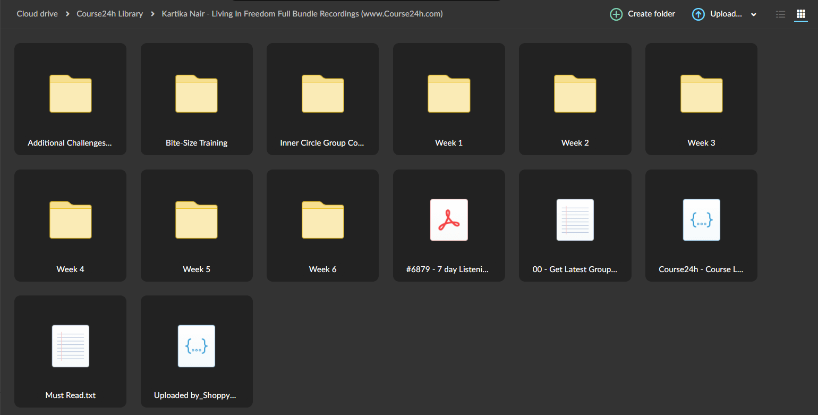The width and height of the screenshot is (818, 415).
Task: Open the Bite-Size Training folder
Action: [x=197, y=99]
